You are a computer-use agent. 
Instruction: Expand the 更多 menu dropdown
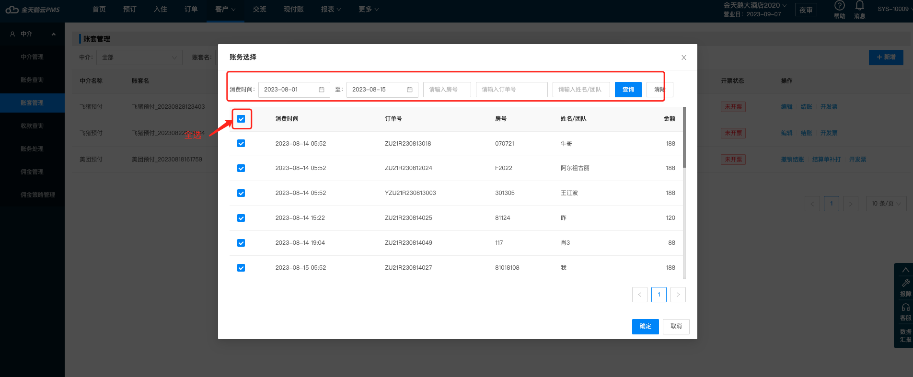click(369, 9)
